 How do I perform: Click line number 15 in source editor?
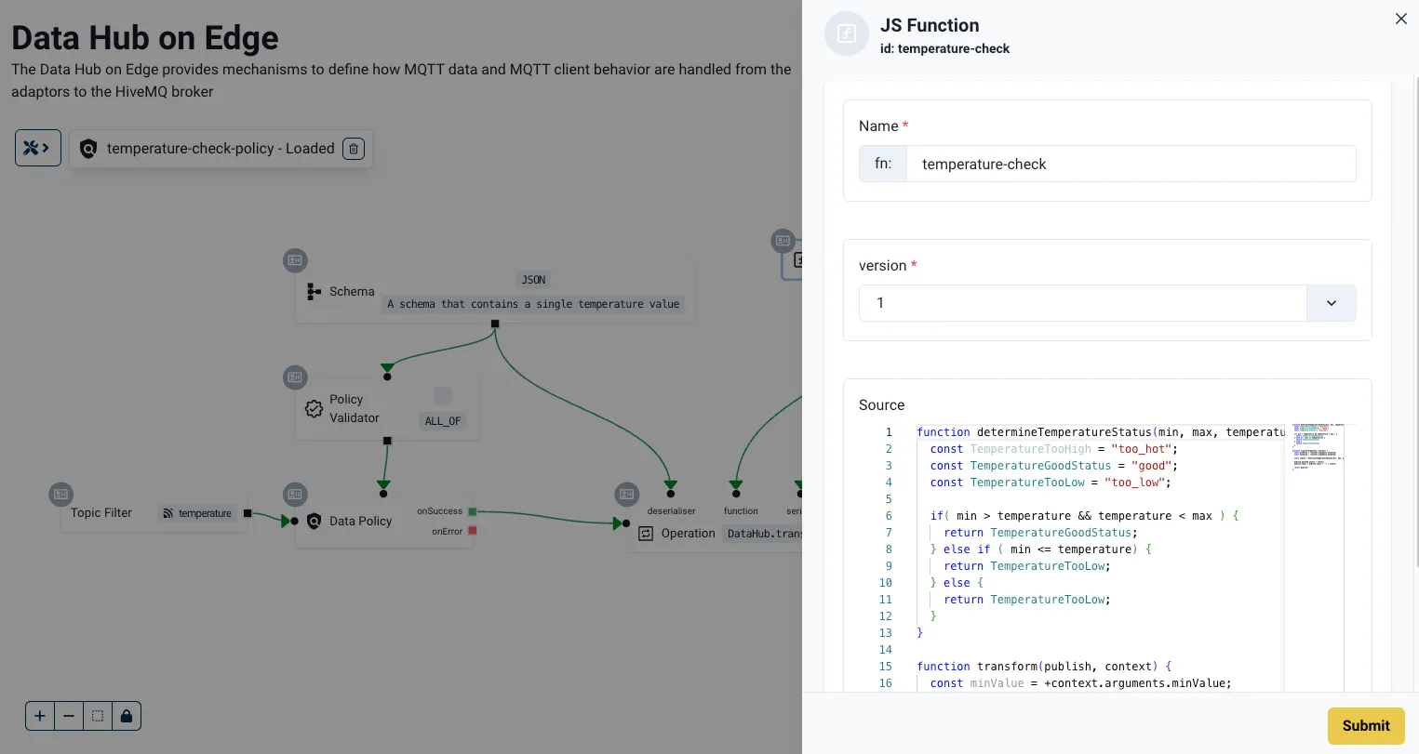(886, 667)
